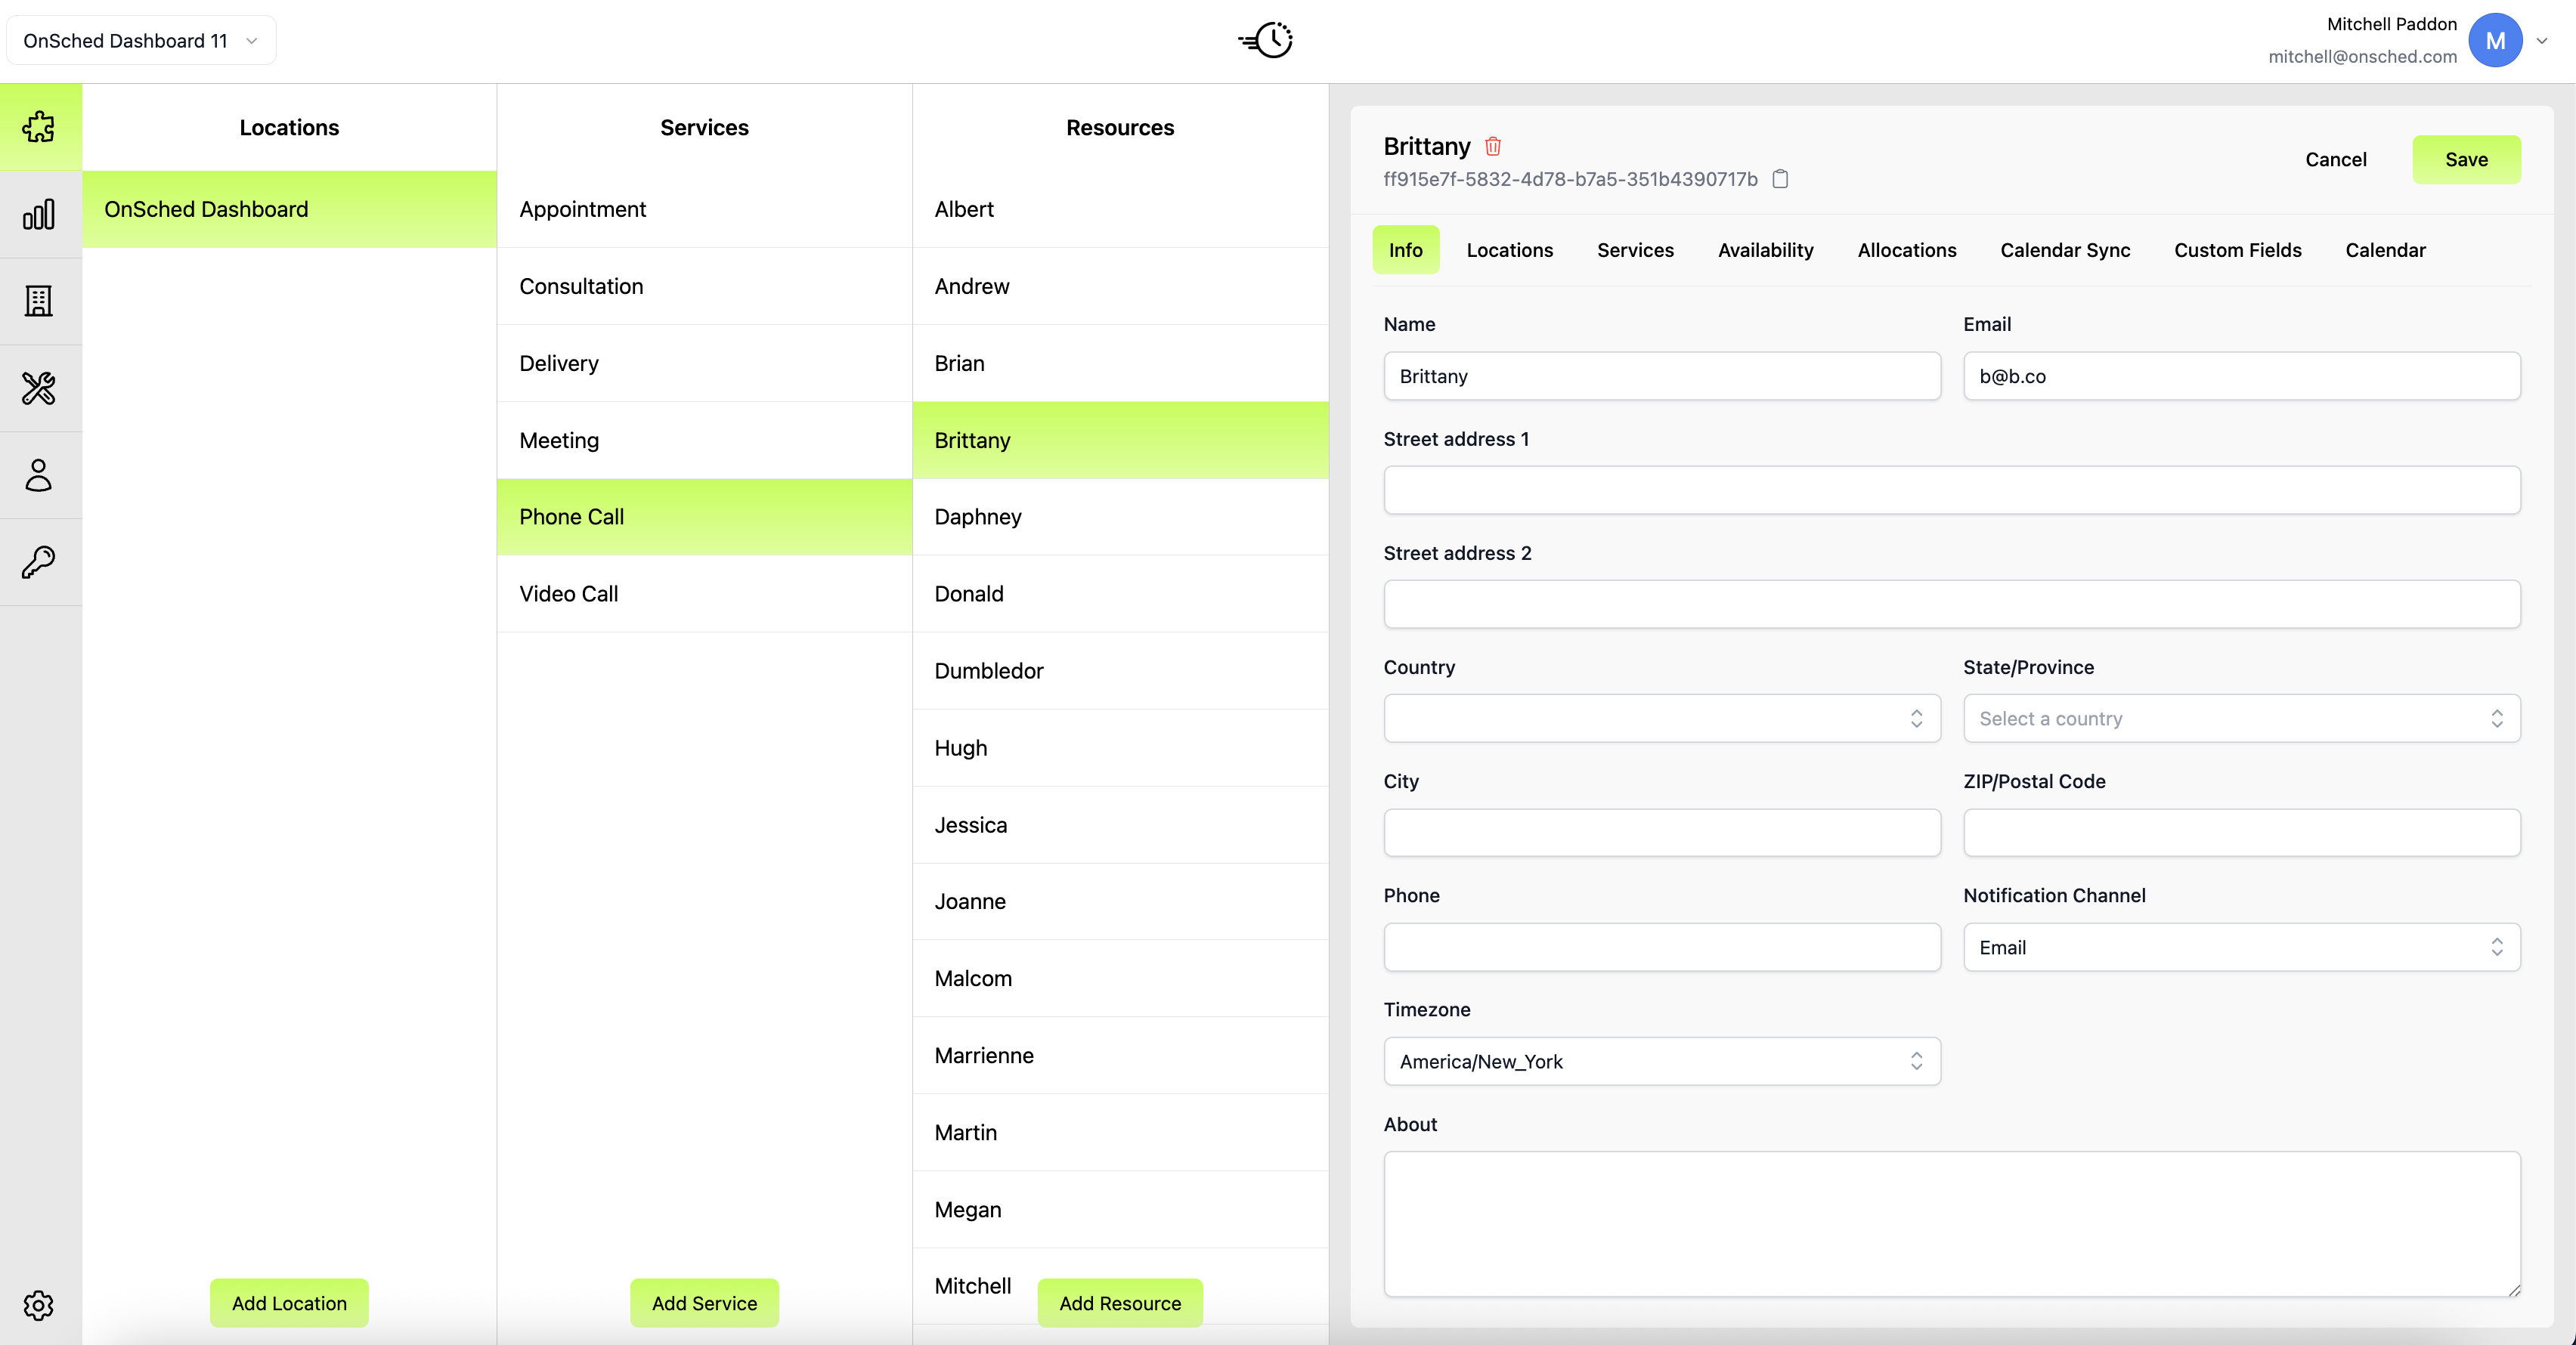The height and width of the screenshot is (1345, 2576).
Task: Copy the resource ID using clipboard icon
Action: [x=1780, y=179]
